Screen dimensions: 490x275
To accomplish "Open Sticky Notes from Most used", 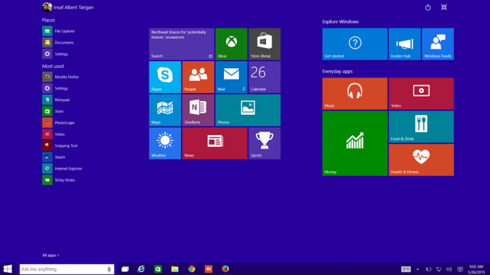I will [59, 180].
